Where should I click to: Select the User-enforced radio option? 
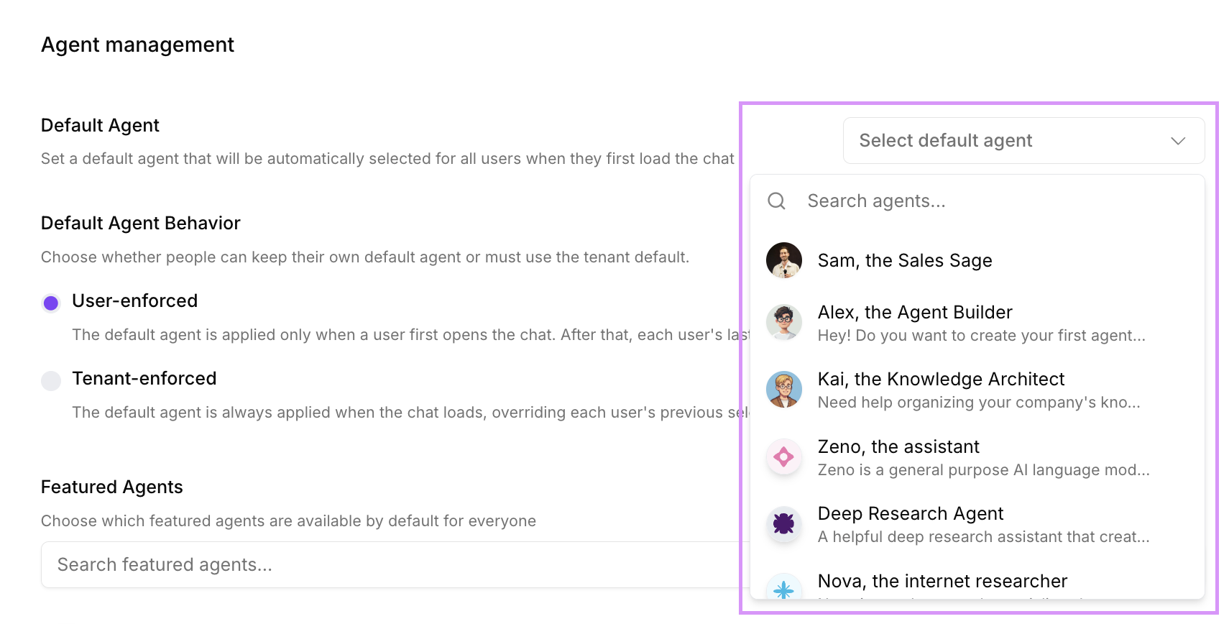51,303
